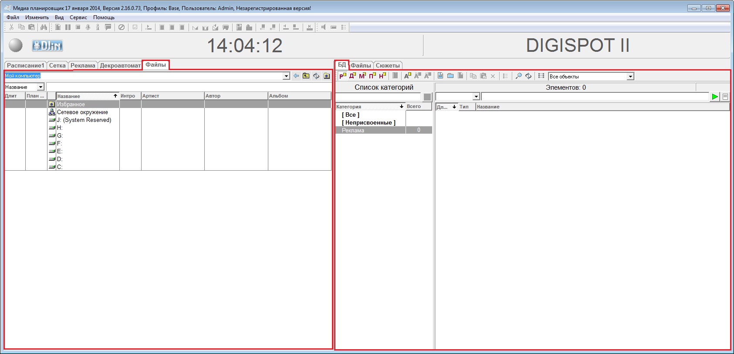Open the Файл menu
This screenshot has width=734, height=354.
(13, 17)
